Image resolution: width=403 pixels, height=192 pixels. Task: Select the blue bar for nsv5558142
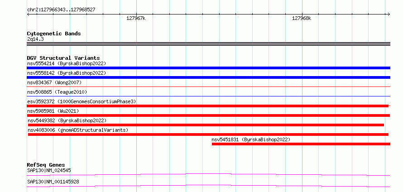[208, 77]
